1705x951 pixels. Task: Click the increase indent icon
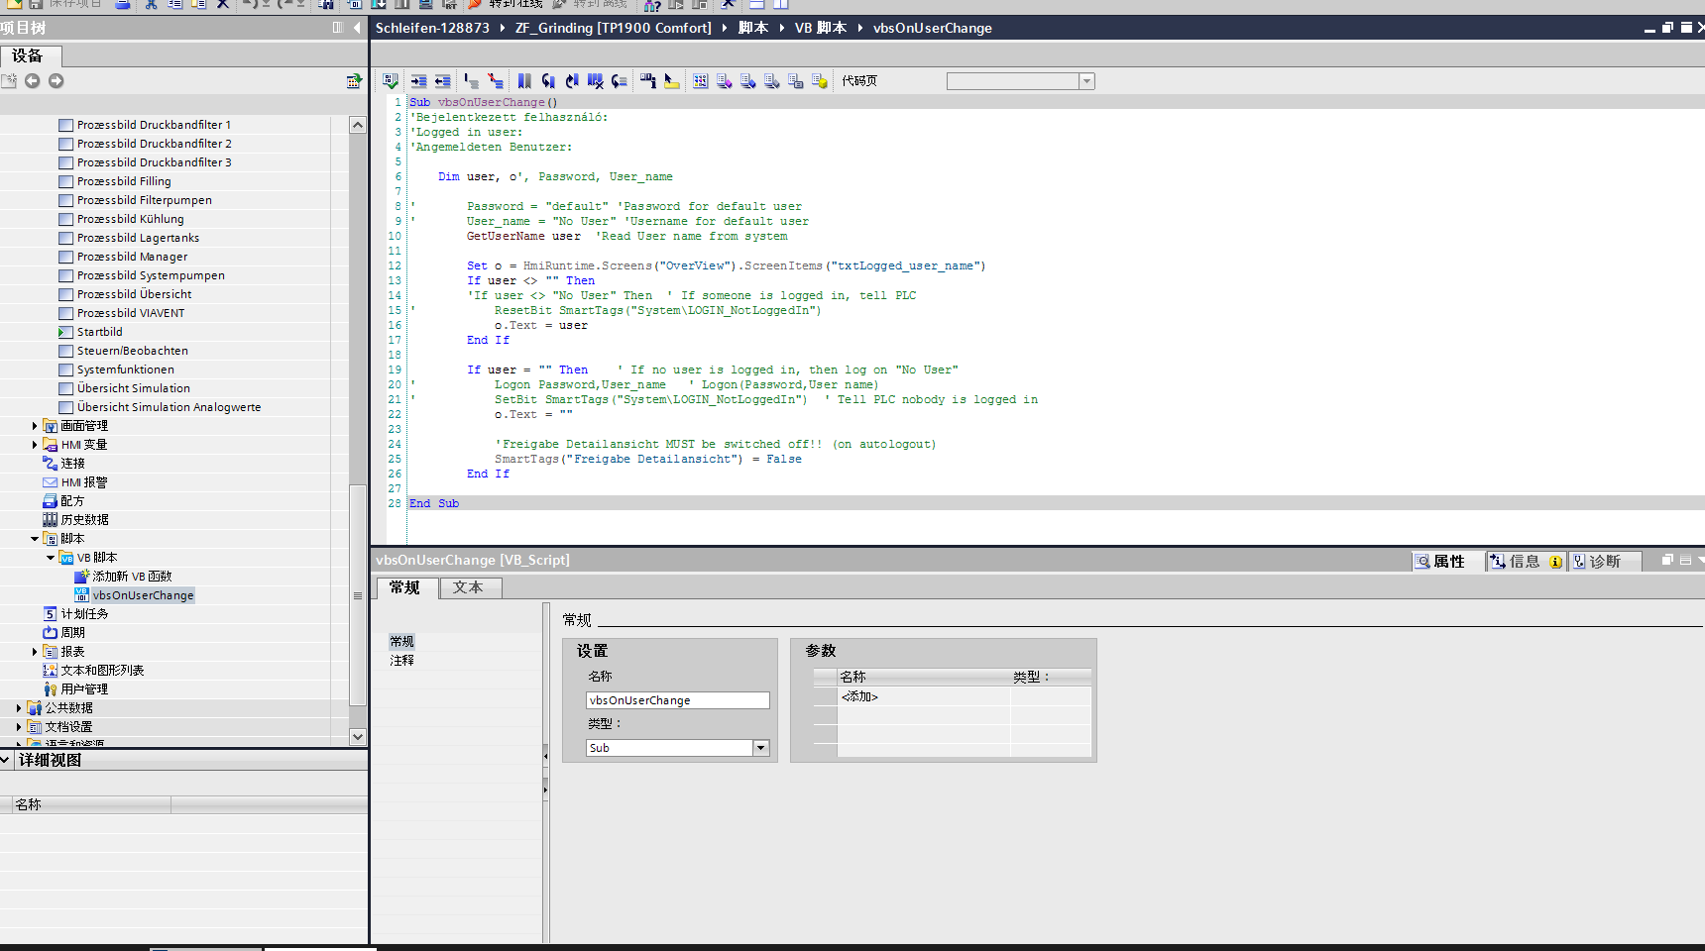coord(419,81)
